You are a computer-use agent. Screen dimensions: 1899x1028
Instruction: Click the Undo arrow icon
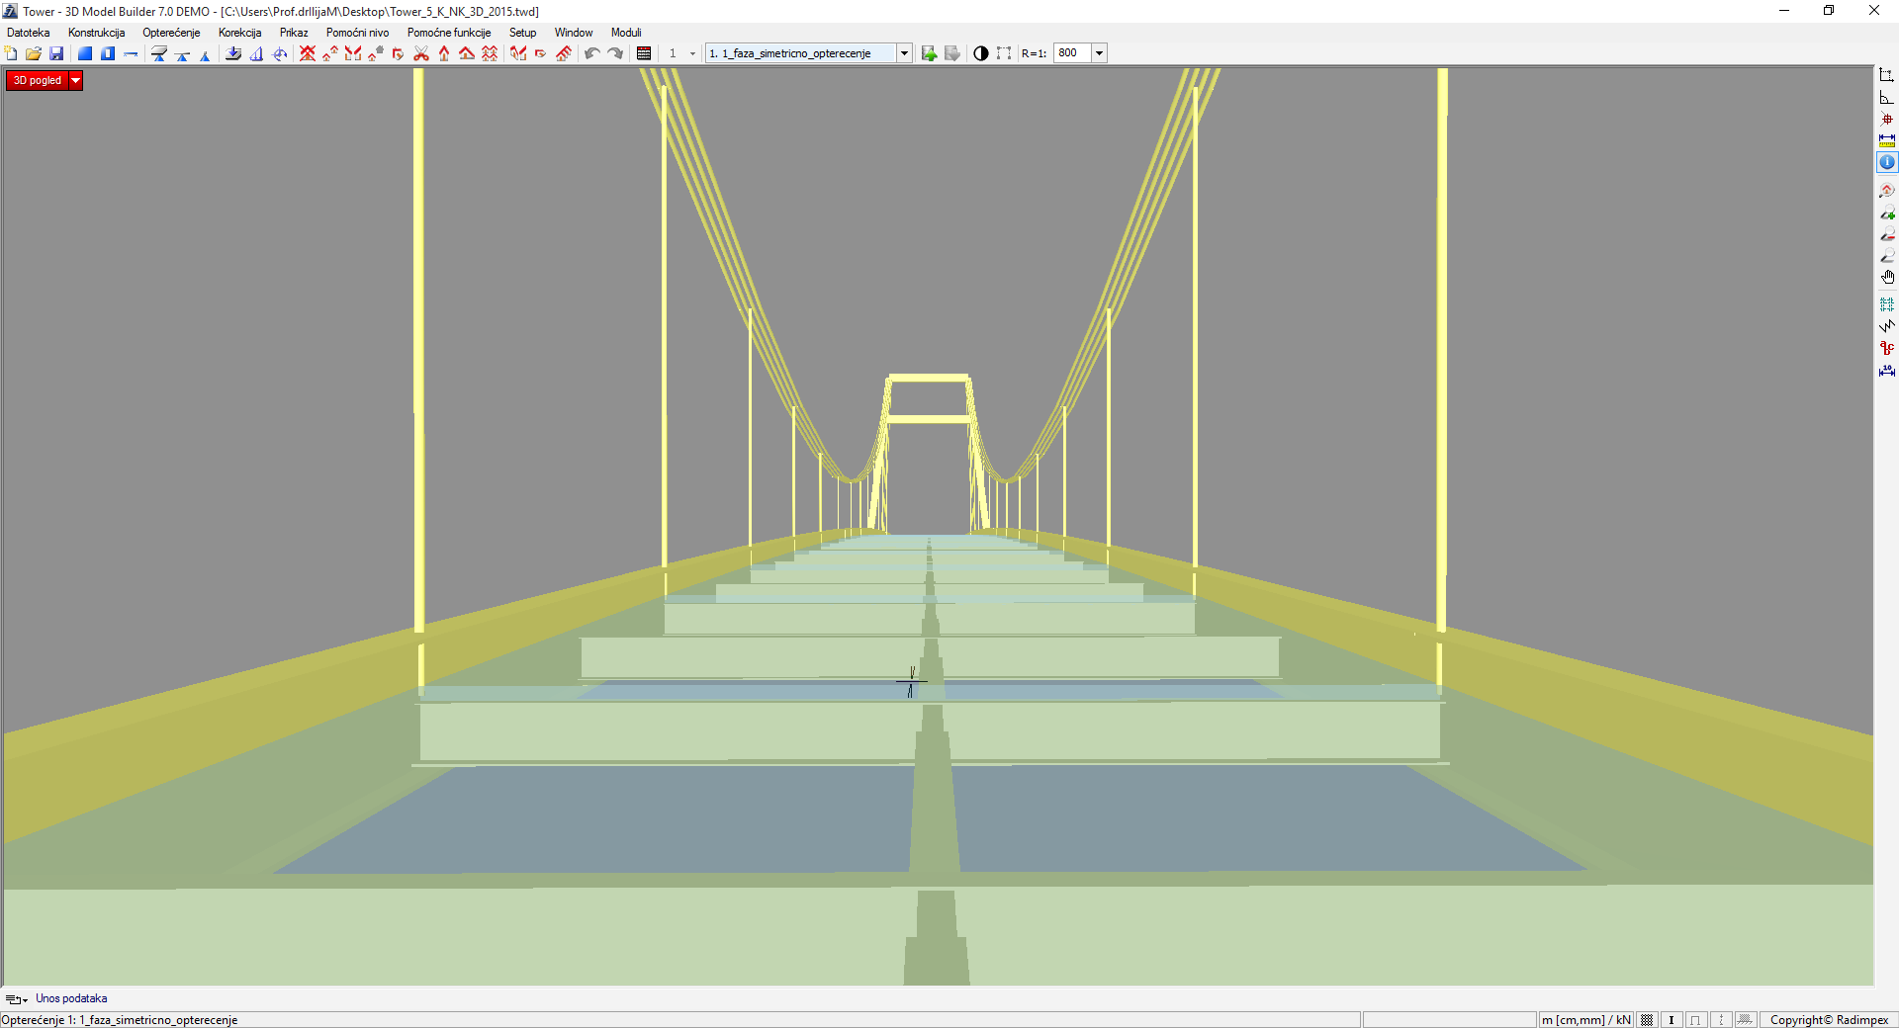pos(591,53)
